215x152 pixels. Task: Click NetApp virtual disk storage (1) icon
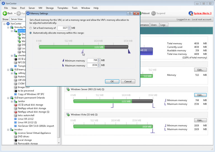(16, 112)
